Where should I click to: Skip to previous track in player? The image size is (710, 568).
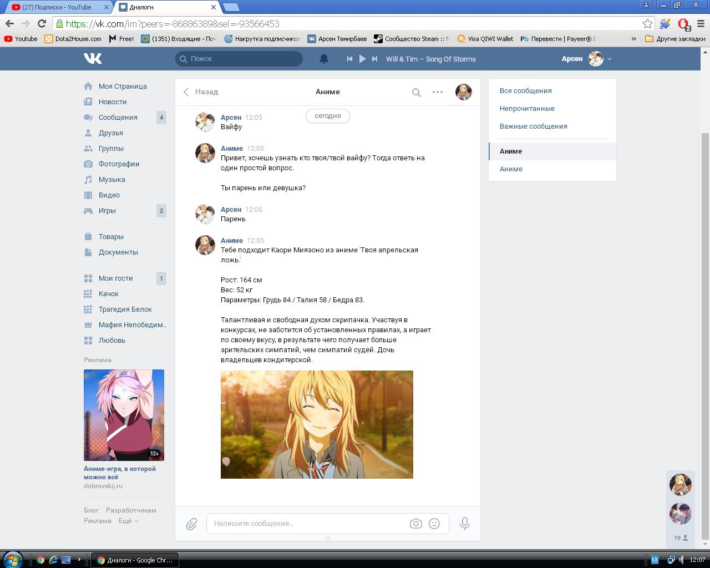click(x=349, y=59)
